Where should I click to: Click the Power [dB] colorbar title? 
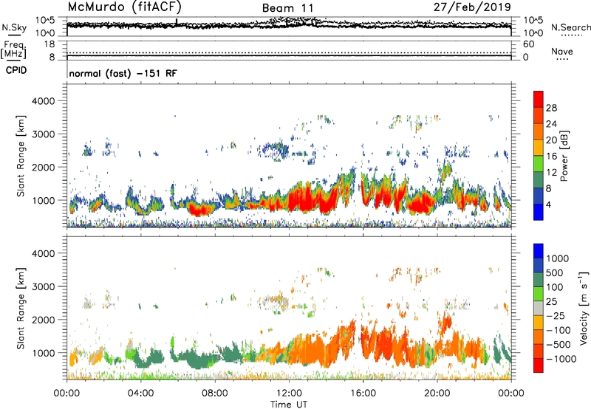click(564, 157)
